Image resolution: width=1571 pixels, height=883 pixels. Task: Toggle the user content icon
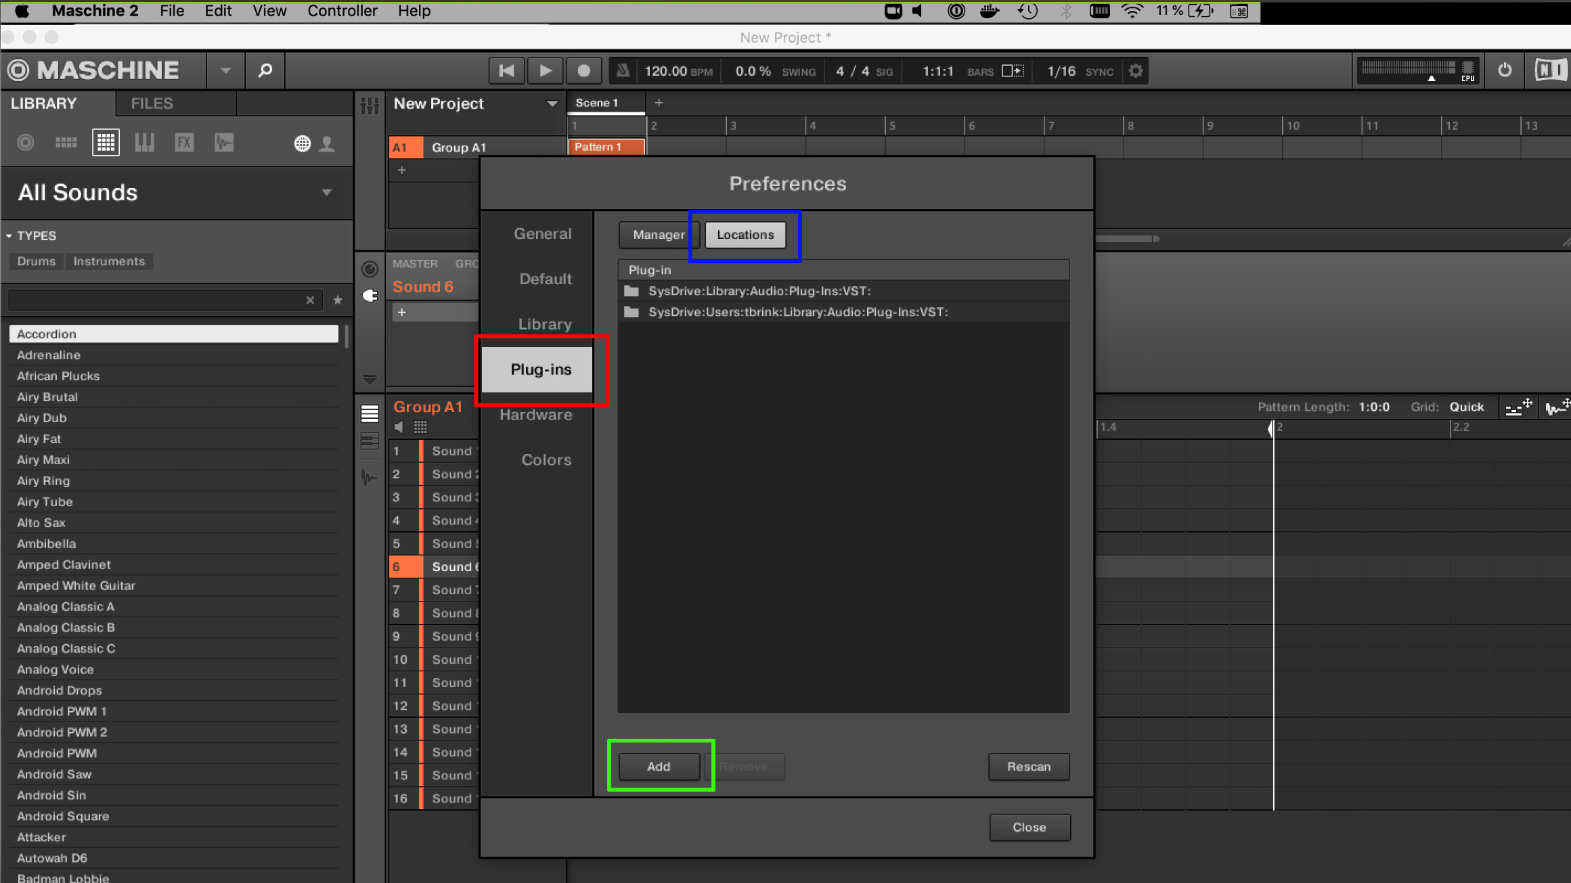click(x=327, y=143)
